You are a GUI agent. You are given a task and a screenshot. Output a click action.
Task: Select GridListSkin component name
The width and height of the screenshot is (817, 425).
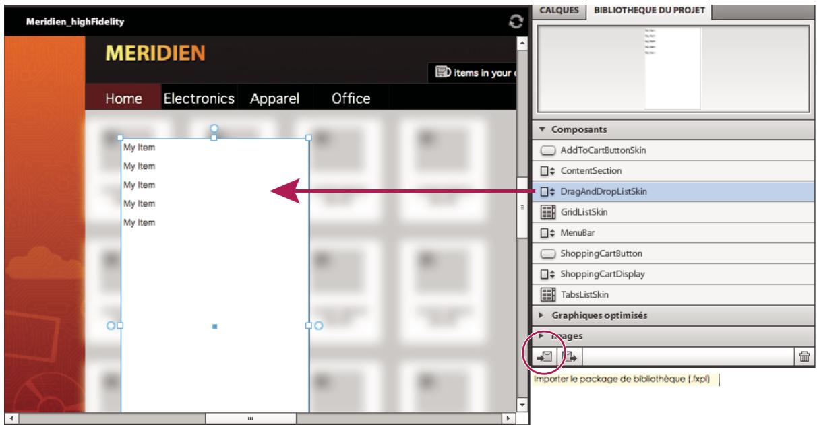583,213
